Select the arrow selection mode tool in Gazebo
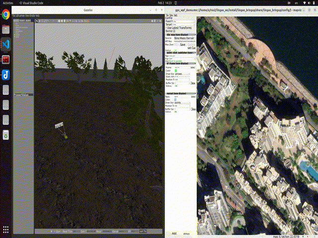 (37, 21)
